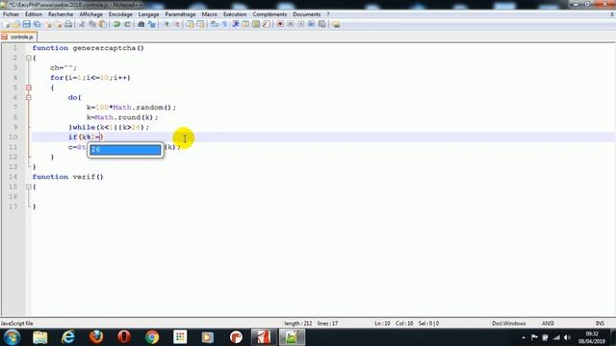
Task: Click the Start recording macro icon
Action: [x=280, y=24]
